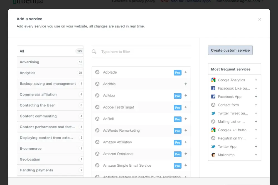This screenshot has width=278, height=185.
Task: Open the account email dropdown menu
Action: [x=244, y=1]
